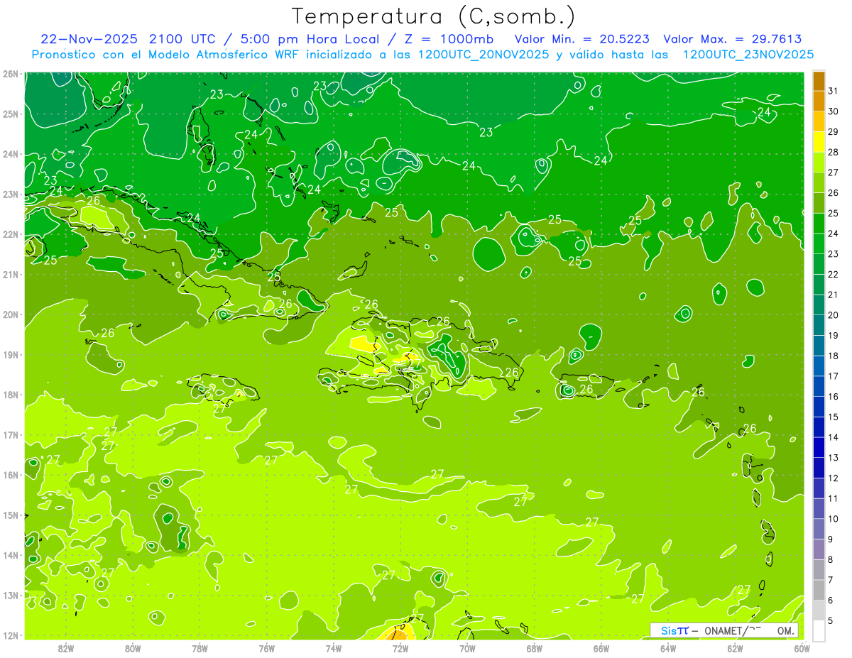Click the topmost brown segment above 31 on the scale
This screenshot has height=658, width=852.
[x=819, y=81]
